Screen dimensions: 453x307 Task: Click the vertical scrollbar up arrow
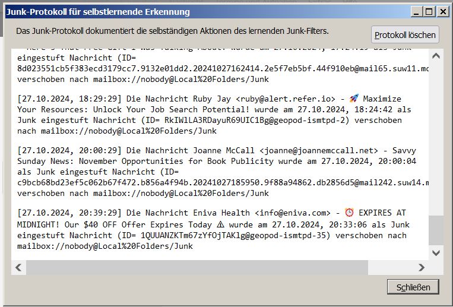click(x=436, y=56)
